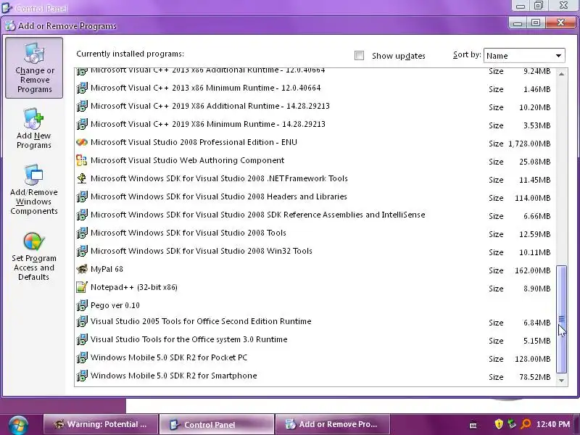Select Windows Mobile 5.0 SDK R2 for Smartphone
Screen dimensions: 580x435
point(174,376)
